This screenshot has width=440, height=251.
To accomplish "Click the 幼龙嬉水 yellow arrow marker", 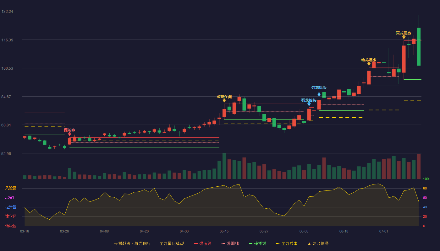I will [369, 64].
